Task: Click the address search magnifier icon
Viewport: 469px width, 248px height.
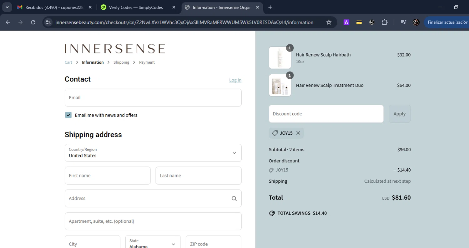Action: point(234,198)
